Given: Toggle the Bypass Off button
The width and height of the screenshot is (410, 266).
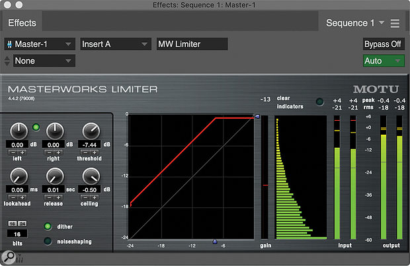Looking at the screenshot, I should 383,44.
